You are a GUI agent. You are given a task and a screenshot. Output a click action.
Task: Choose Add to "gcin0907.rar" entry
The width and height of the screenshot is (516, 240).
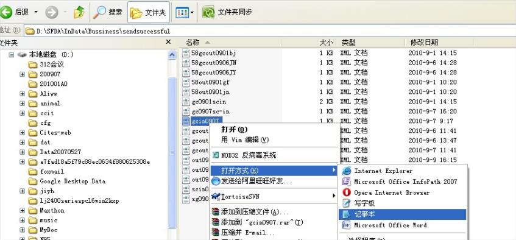pyautogui.click(x=274, y=222)
